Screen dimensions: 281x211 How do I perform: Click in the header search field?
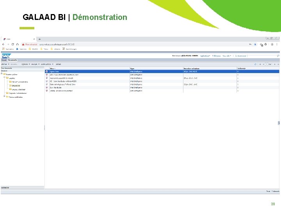click(x=262, y=56)
